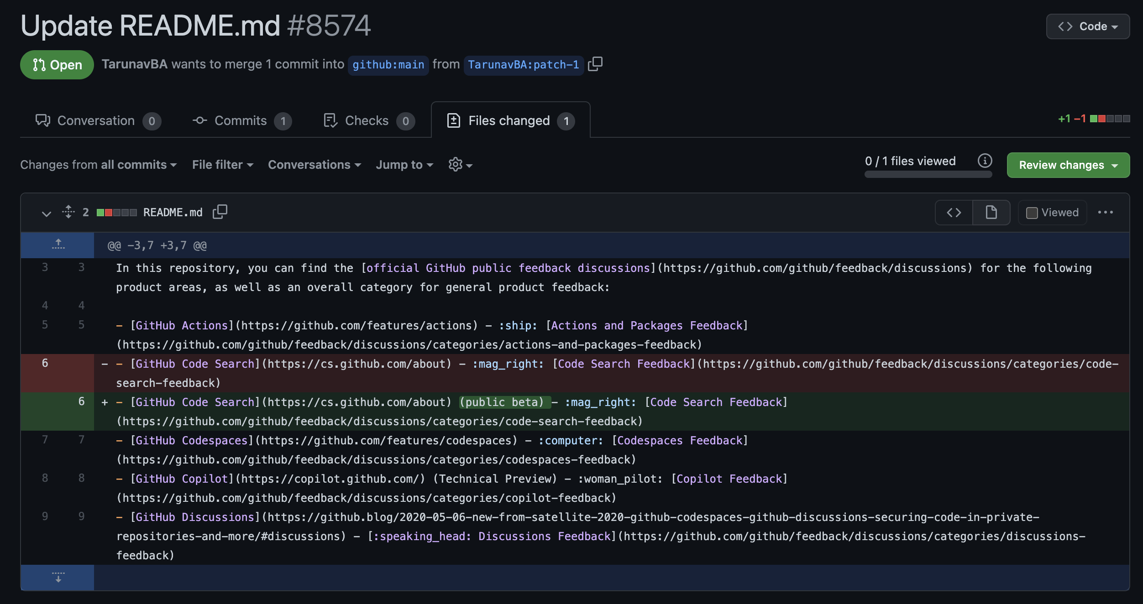Open the Commits tab
The width and height of the screenshot is (1143, 604).
tap(241, 120)
